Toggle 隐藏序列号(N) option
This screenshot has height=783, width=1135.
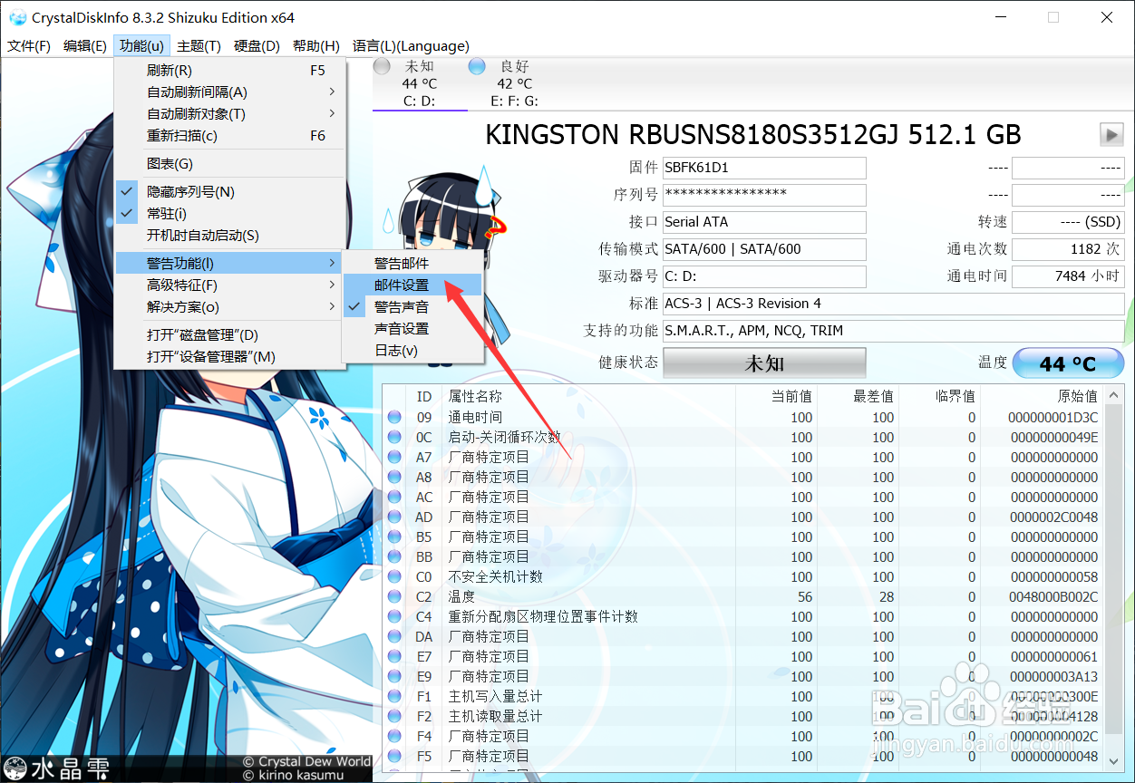[x=230, y=192]
